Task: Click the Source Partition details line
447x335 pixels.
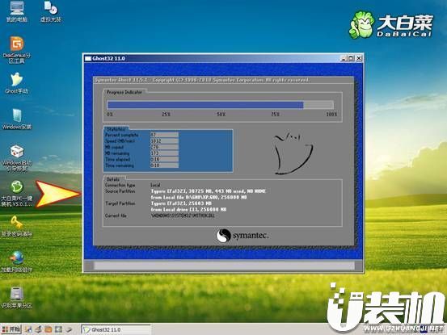Action: click(x=208, y=191)
